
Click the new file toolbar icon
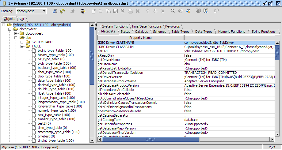(x=94, y=11)
